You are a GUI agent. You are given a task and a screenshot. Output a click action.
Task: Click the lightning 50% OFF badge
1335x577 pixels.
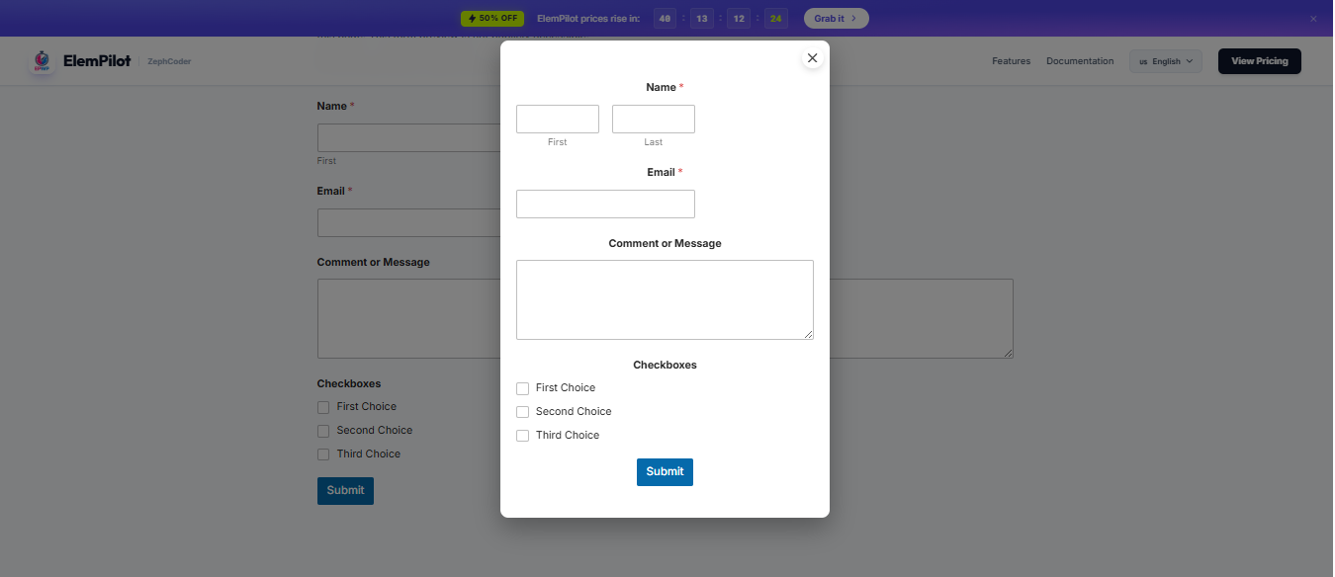[x=492, y=19]
